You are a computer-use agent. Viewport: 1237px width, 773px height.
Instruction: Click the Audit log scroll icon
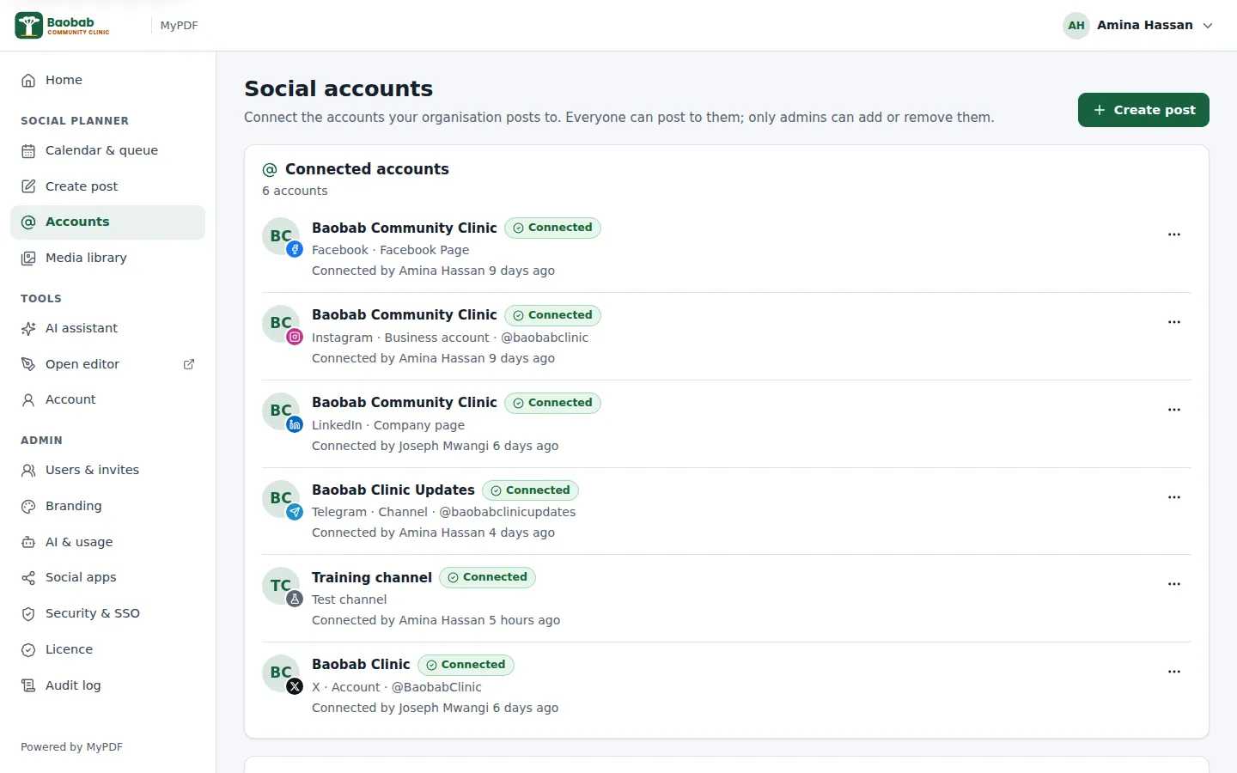point(28,685)
